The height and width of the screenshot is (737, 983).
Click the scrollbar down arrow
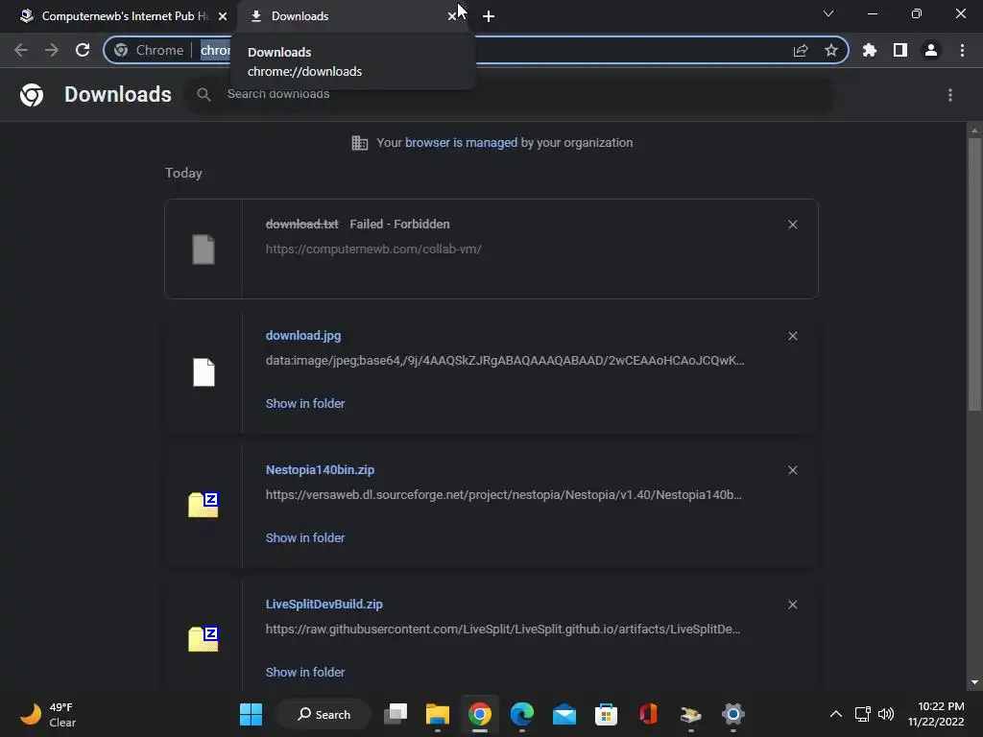click(974, 682)
